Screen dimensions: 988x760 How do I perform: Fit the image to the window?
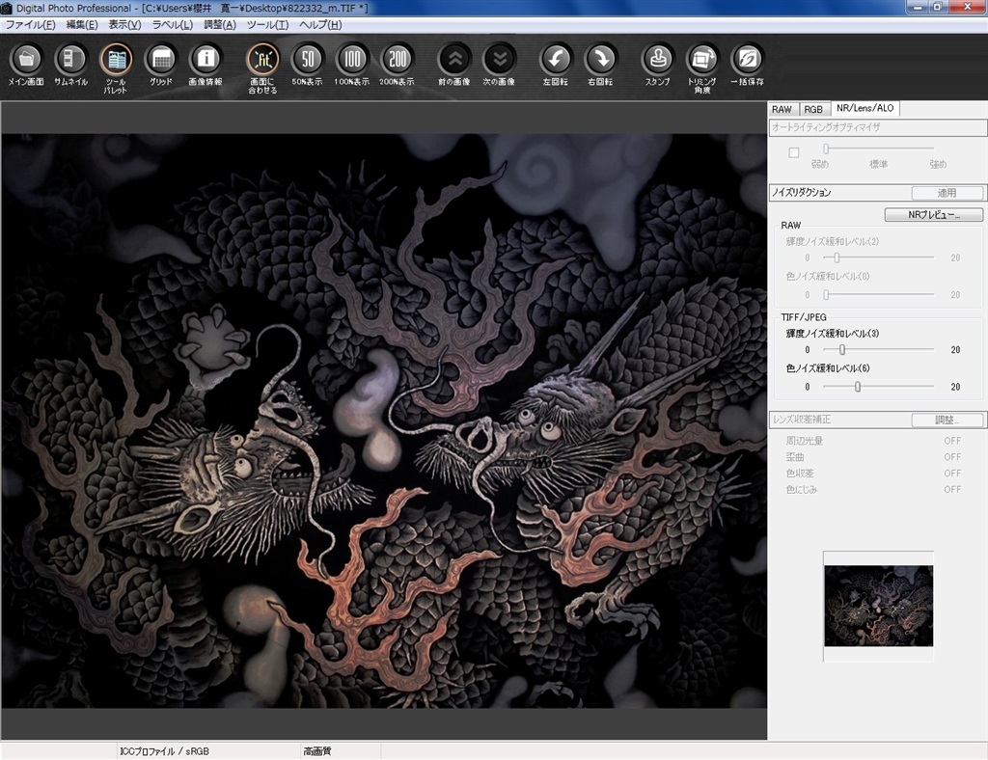(262, 68)
